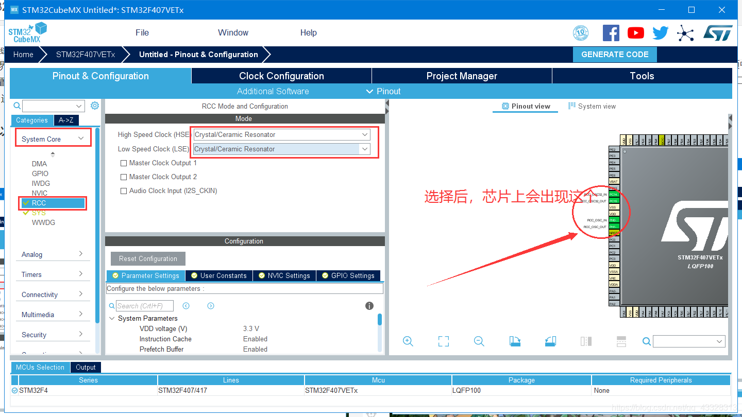Go to previous parameter search result
The image size is (742, 417).
click(x=186, y=306)
